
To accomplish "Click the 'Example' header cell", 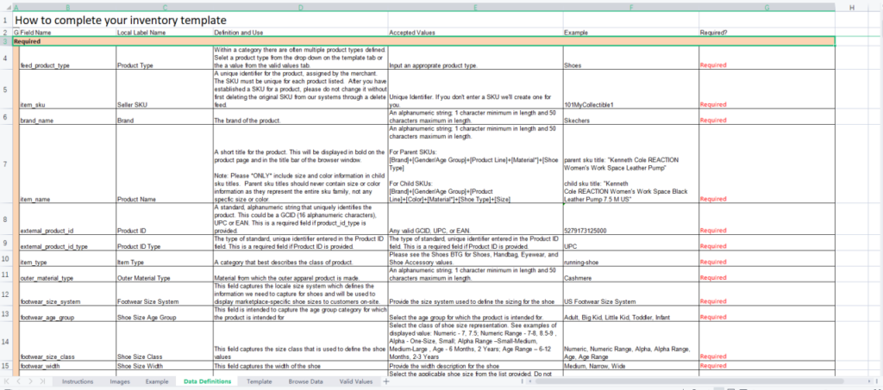I will 630,33.
